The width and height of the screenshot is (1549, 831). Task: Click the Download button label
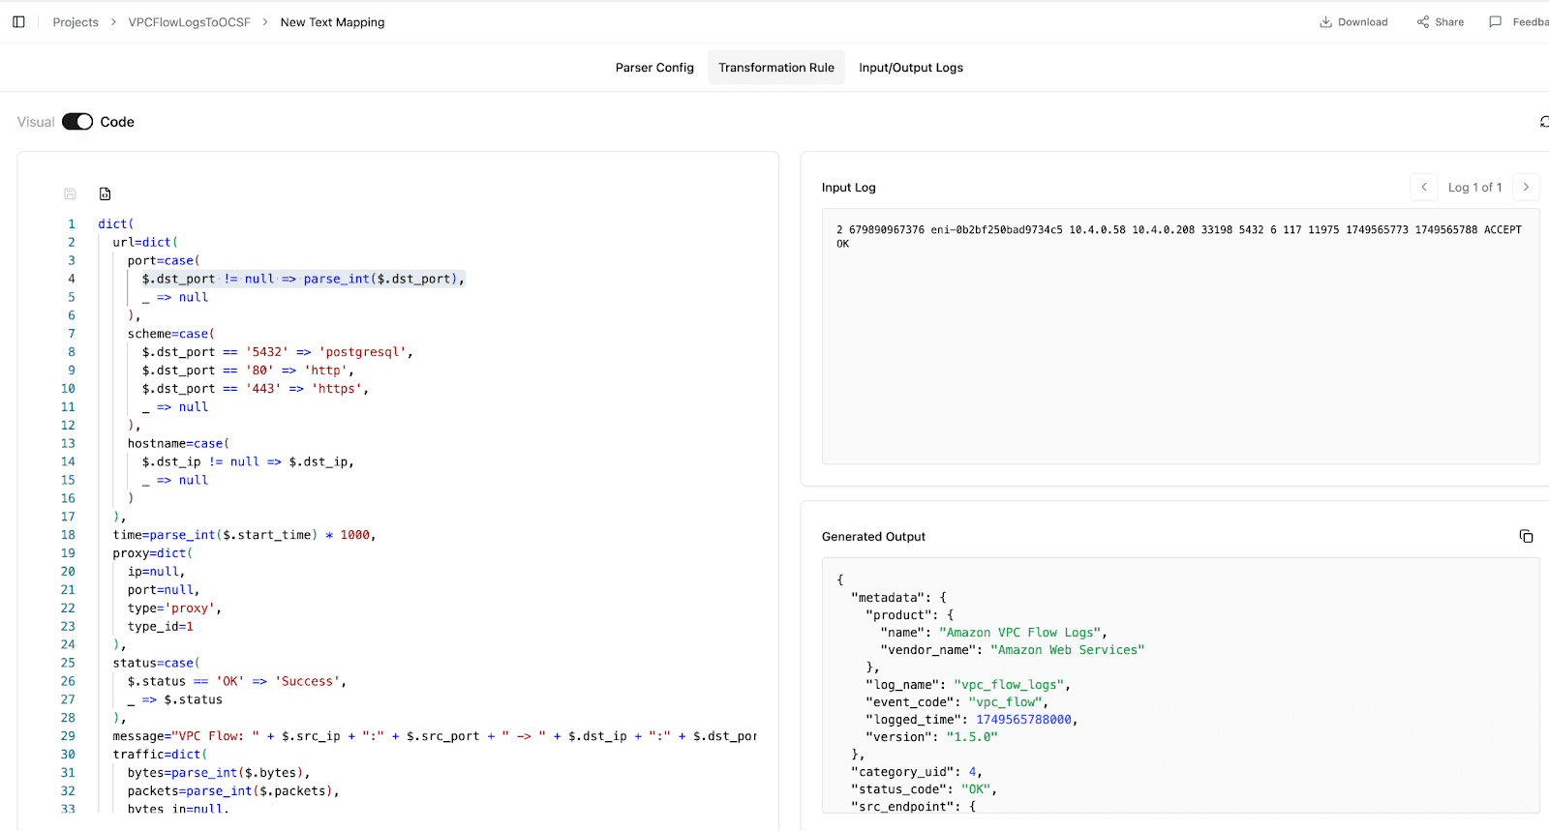pyautogui.click(x=1362, y=22)
